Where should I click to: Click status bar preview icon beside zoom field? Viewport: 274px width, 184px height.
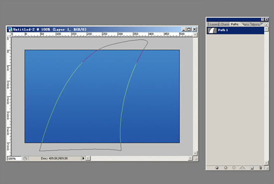25,158
